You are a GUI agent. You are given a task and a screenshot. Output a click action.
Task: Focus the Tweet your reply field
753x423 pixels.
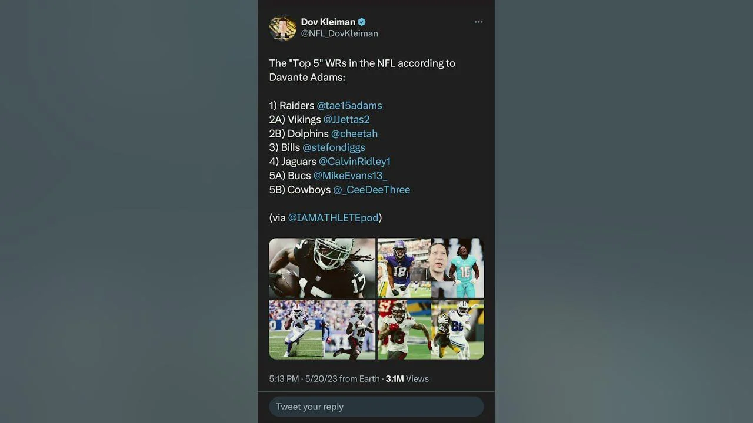click(x=376, y=407)
